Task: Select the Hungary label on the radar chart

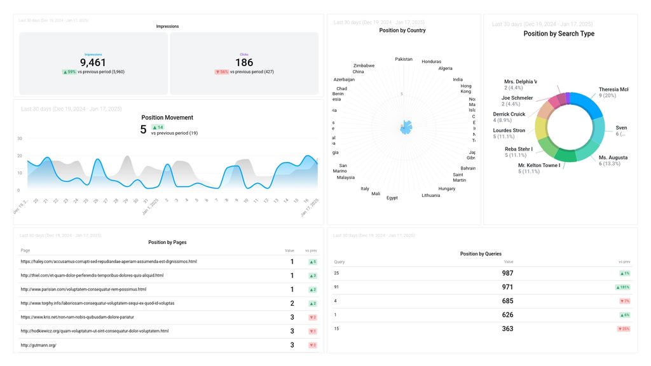Action: (447, 189)
